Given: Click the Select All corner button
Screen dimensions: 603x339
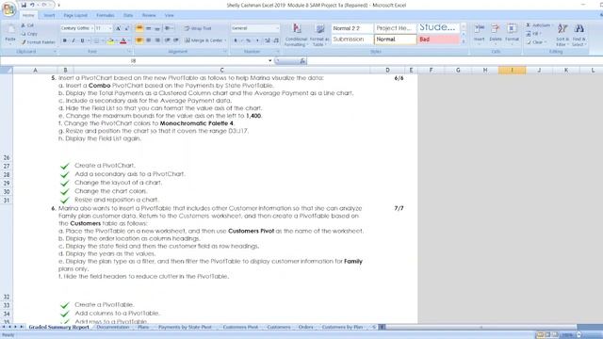Looking at the screenshot, I should point(7,70).
